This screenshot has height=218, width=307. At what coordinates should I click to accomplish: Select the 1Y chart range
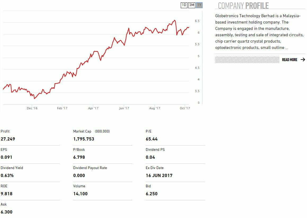(199, 5)
